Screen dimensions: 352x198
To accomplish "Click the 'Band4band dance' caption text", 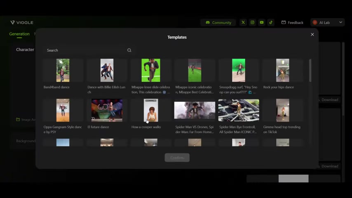I will (56, 87).
